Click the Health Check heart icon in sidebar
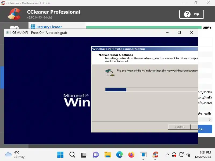 coord(14,27)
